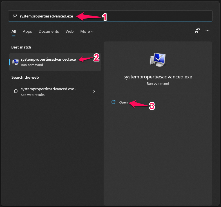The image size is (221, 207).
Task: Click the magnifier icon beside web result
Action: point(16,91)
